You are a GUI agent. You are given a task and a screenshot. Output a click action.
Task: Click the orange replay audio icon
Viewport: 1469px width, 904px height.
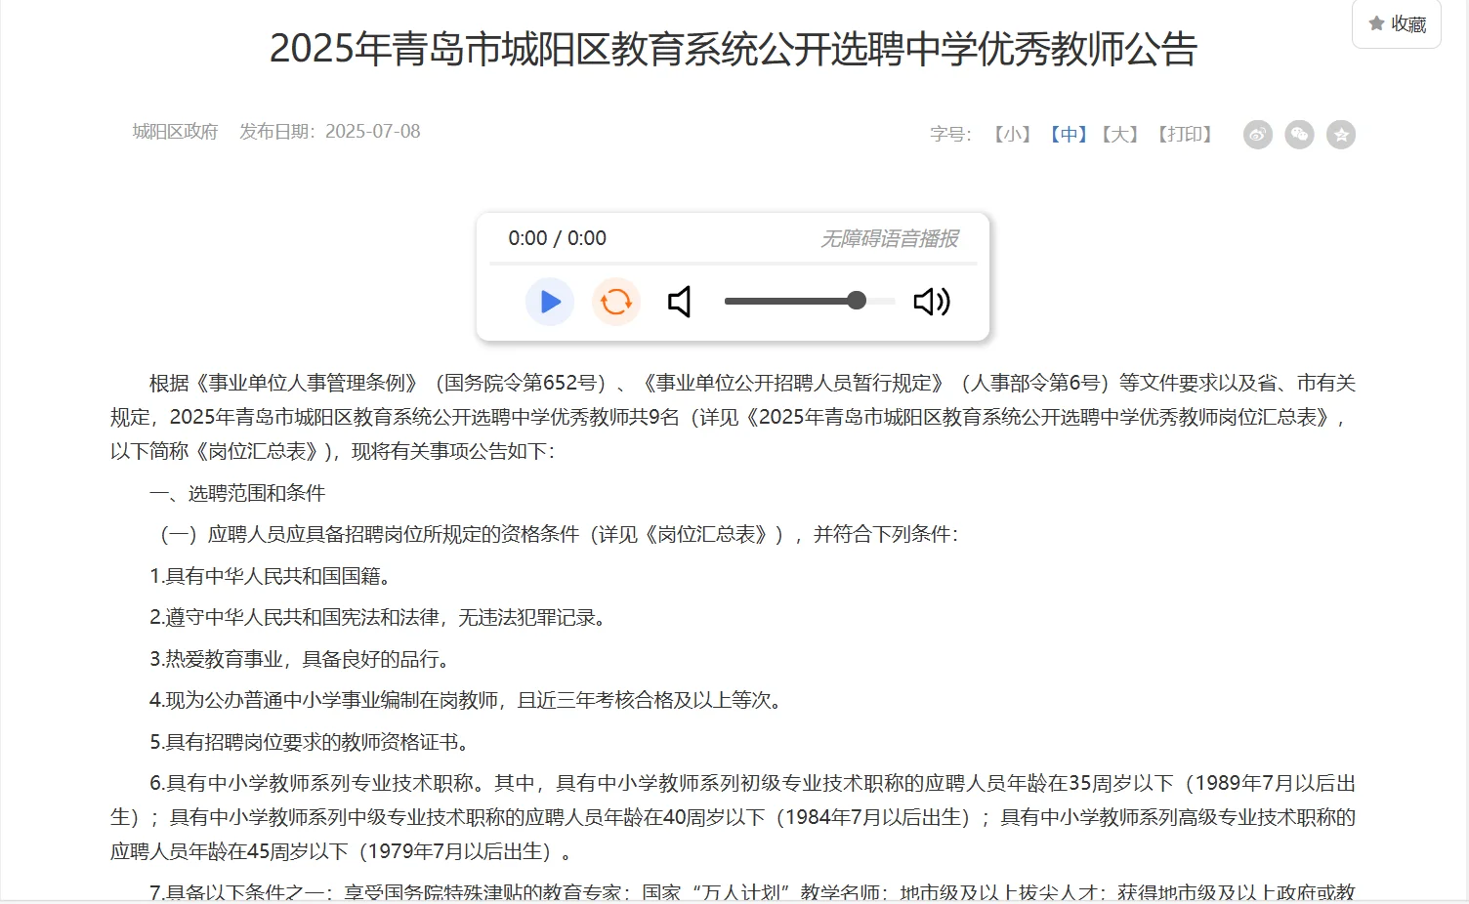[x=616, y=302]
